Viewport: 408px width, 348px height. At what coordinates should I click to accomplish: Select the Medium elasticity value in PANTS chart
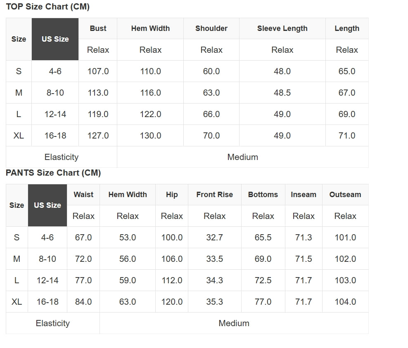pyautogui.click(x=234, y=323)
